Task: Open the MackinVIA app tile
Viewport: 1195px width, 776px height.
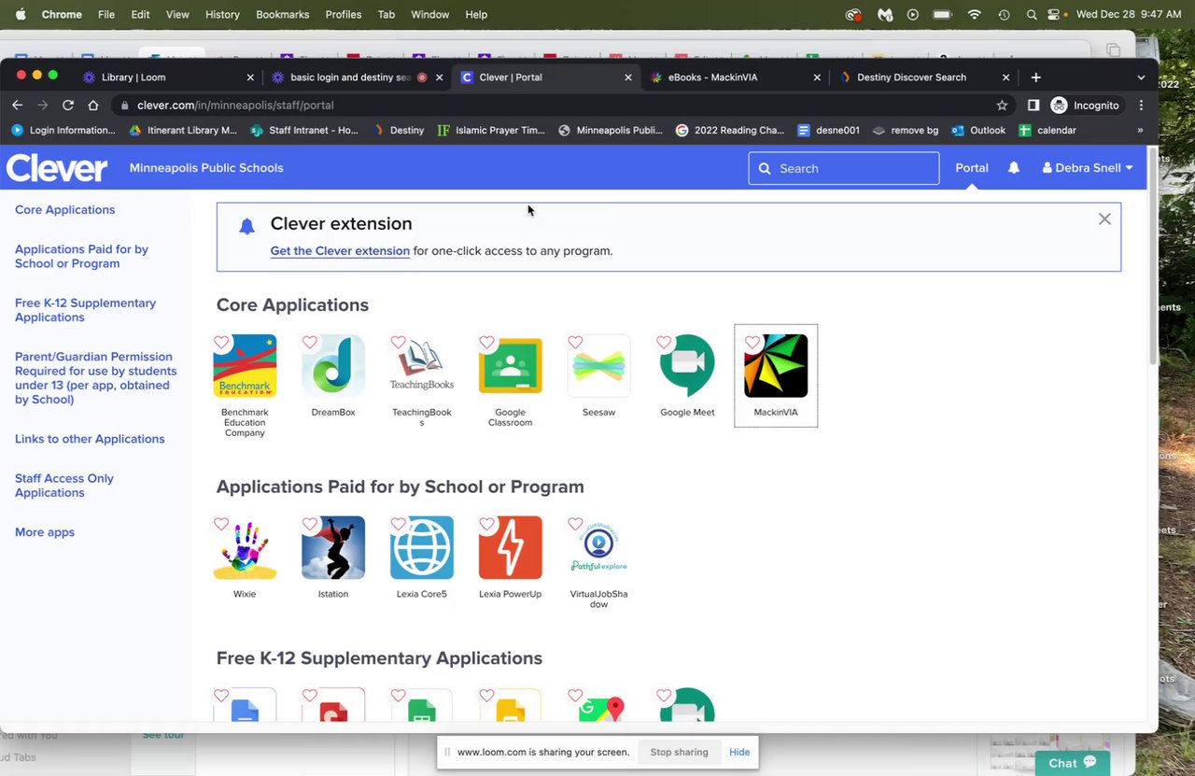Action: pos(776,375)
